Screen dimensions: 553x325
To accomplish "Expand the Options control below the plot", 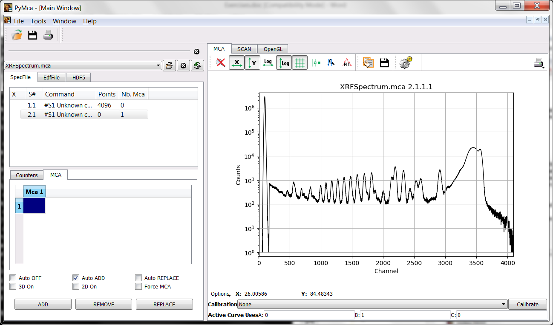I will point(220,294).
